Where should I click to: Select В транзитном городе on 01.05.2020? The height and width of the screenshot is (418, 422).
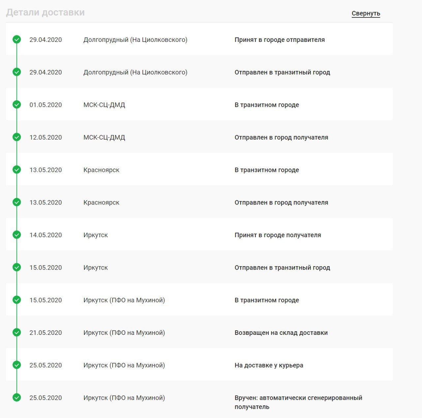click(x=267, y=105)
